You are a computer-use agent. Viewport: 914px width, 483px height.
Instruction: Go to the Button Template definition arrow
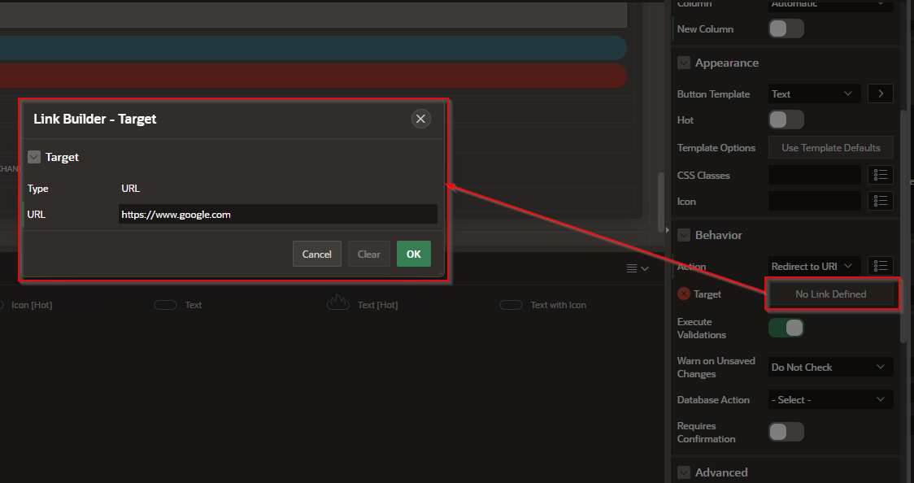[x=880, y=94]
